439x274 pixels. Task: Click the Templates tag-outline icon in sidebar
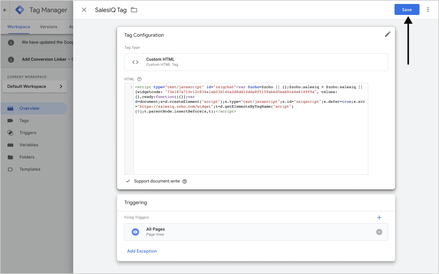click(x=10, y=169)
